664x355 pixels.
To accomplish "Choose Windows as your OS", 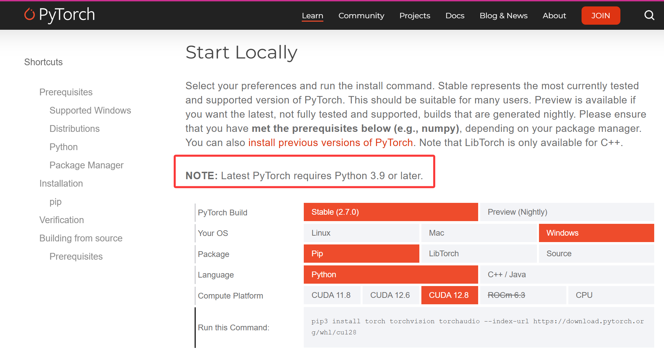I will 596,233.
